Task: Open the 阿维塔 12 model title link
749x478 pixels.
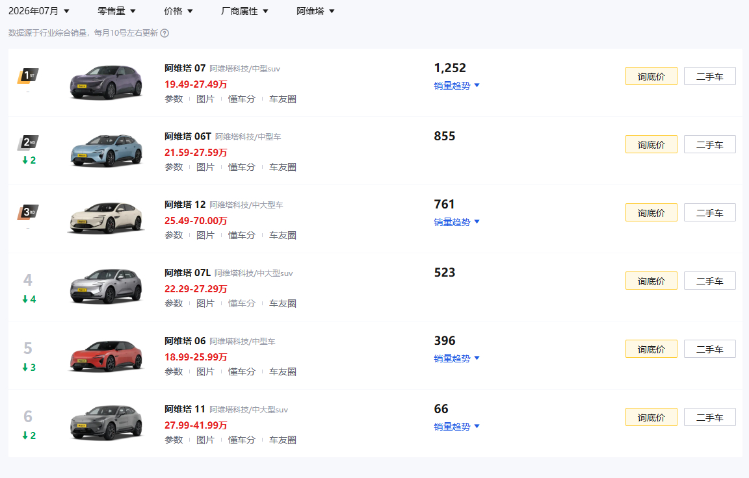Action: tap(185, 205)
